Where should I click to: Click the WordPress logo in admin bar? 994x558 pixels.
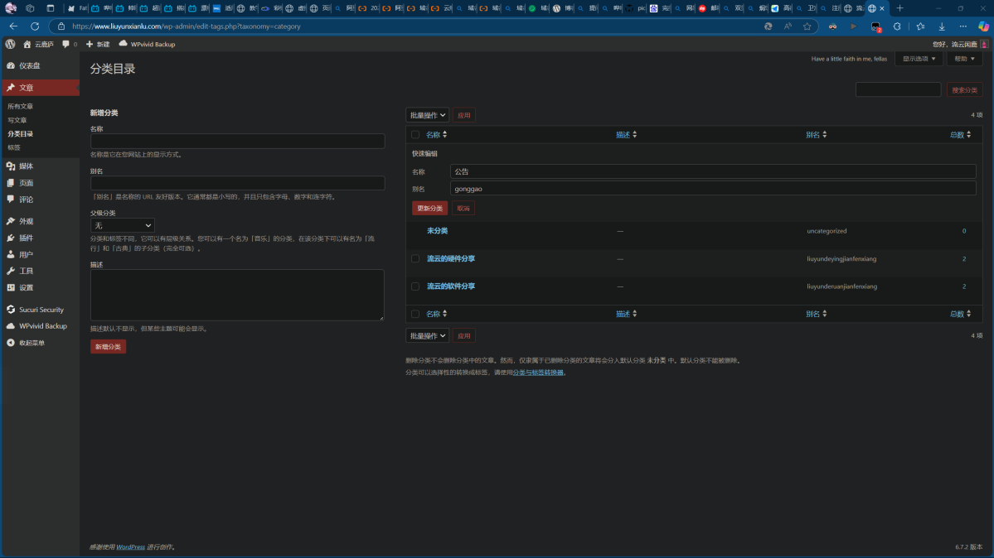tap(10, 44)
